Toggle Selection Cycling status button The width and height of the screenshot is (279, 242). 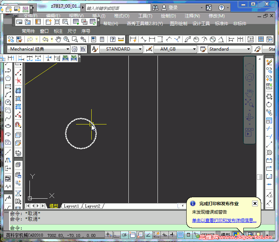(x=196, y=235)
